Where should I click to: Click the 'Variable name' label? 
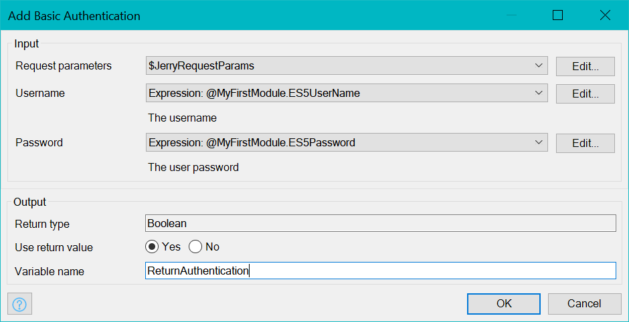click(50, 271)
